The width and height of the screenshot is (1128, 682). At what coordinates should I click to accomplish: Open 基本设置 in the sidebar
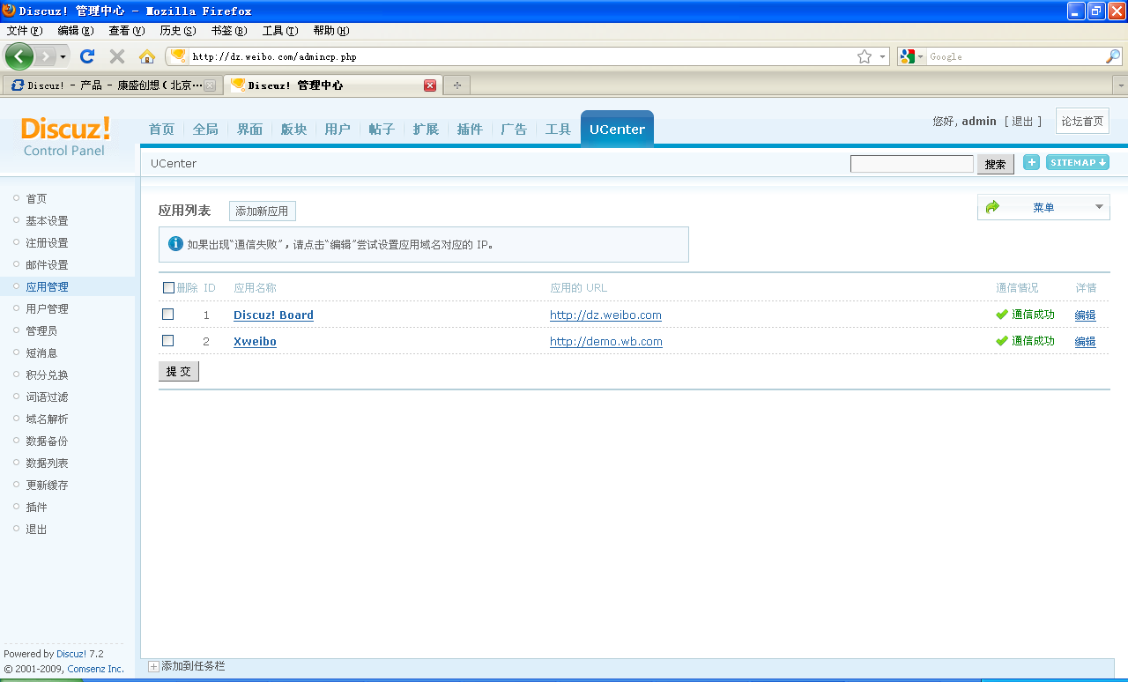(x=47, y=221)
